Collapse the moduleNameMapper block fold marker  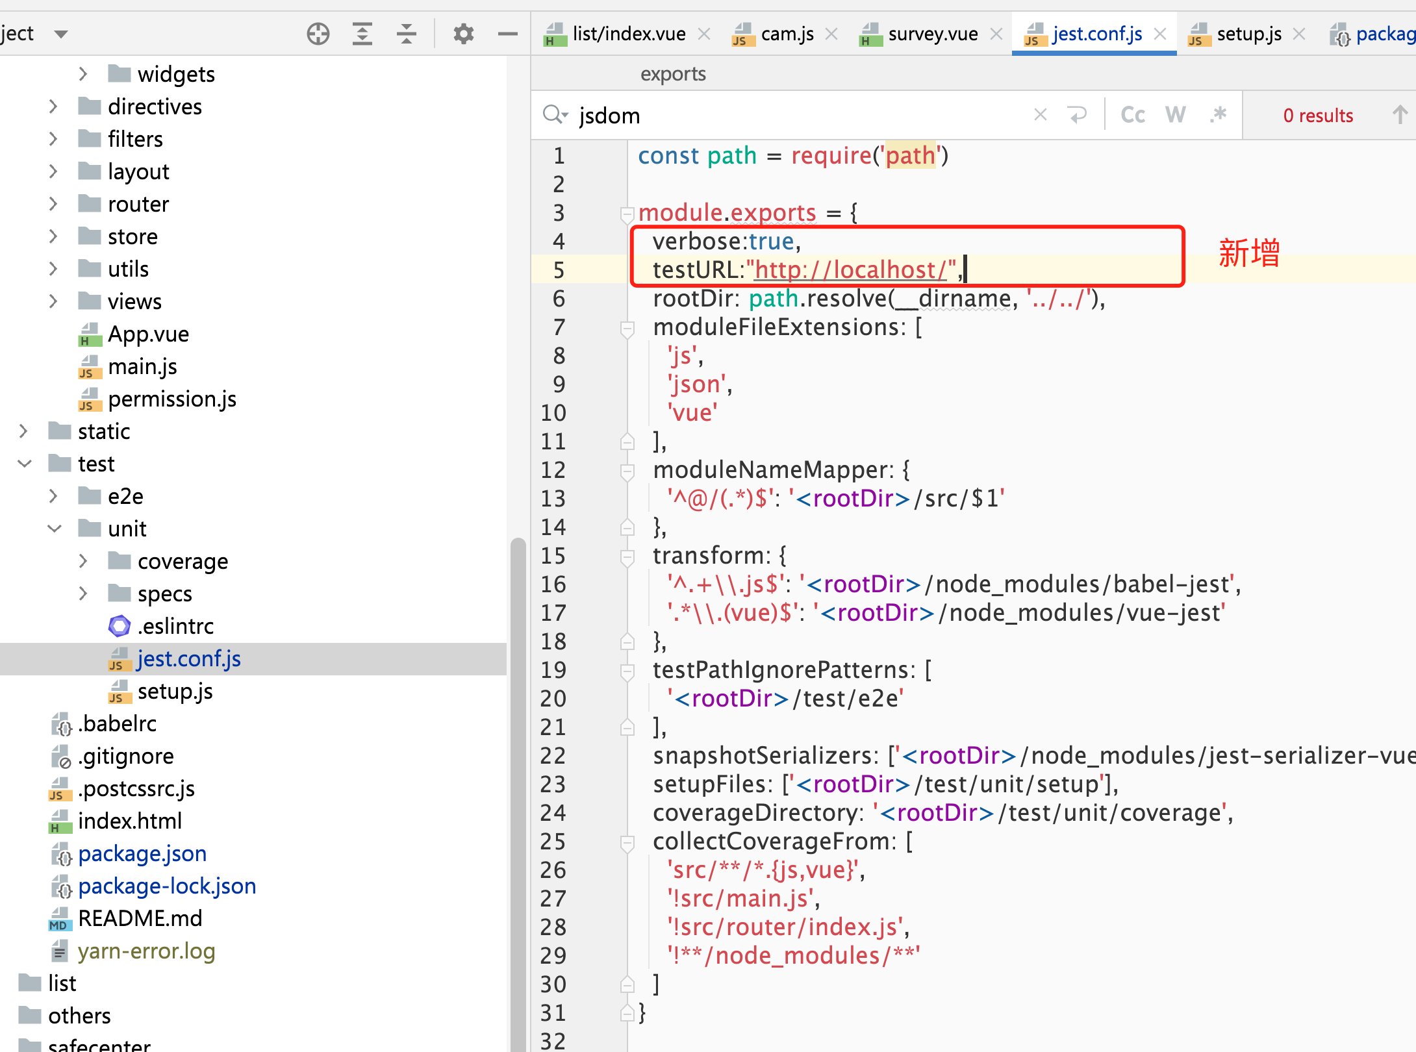click(627, 470)
